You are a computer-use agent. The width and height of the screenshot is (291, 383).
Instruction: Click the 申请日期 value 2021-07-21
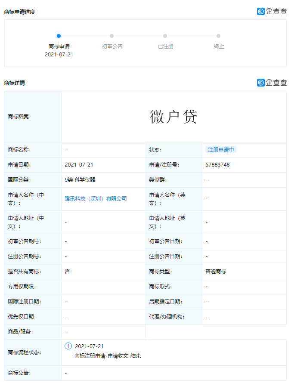[79, 165]
